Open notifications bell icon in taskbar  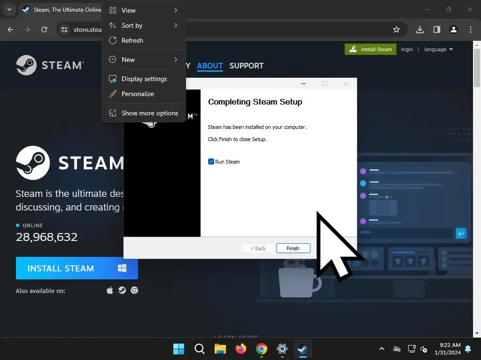click(x=468, y=349)
